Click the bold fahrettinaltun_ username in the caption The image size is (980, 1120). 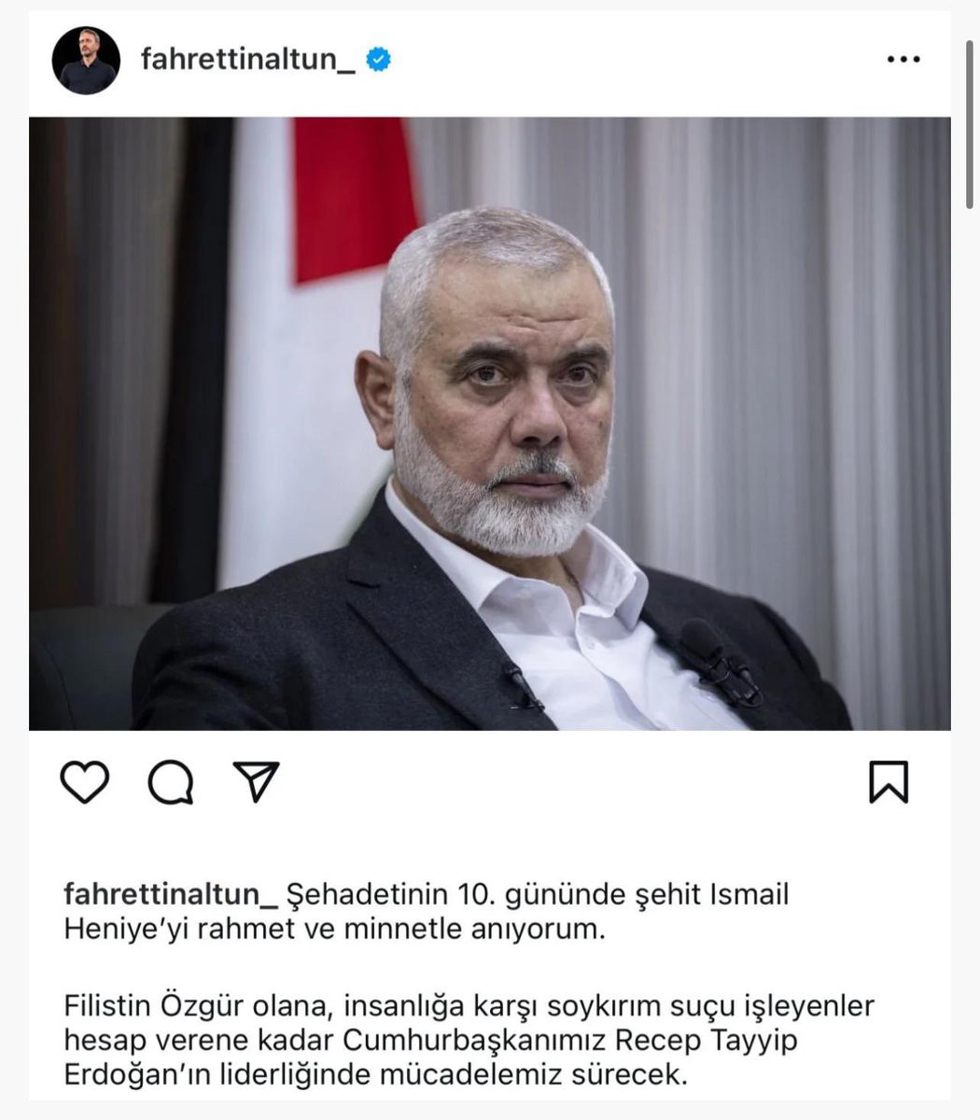171,894
